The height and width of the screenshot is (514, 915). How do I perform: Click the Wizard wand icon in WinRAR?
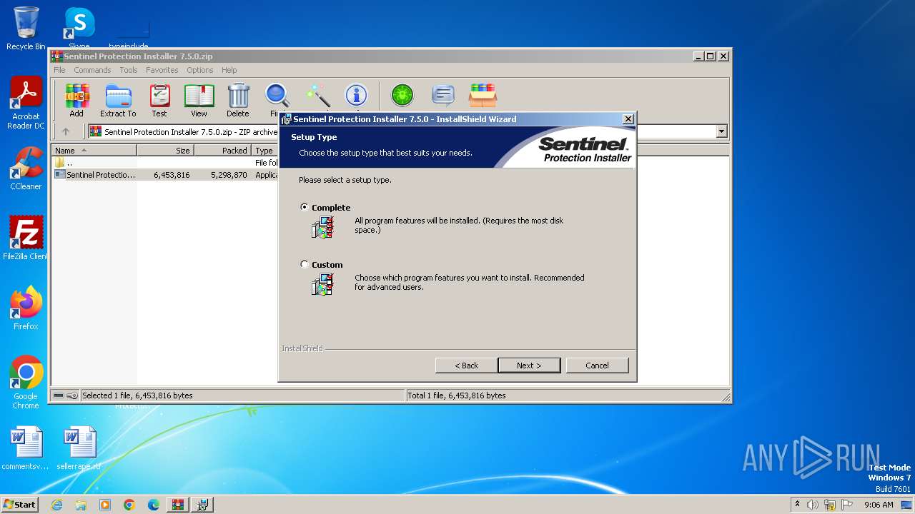(x=317, y=95)
